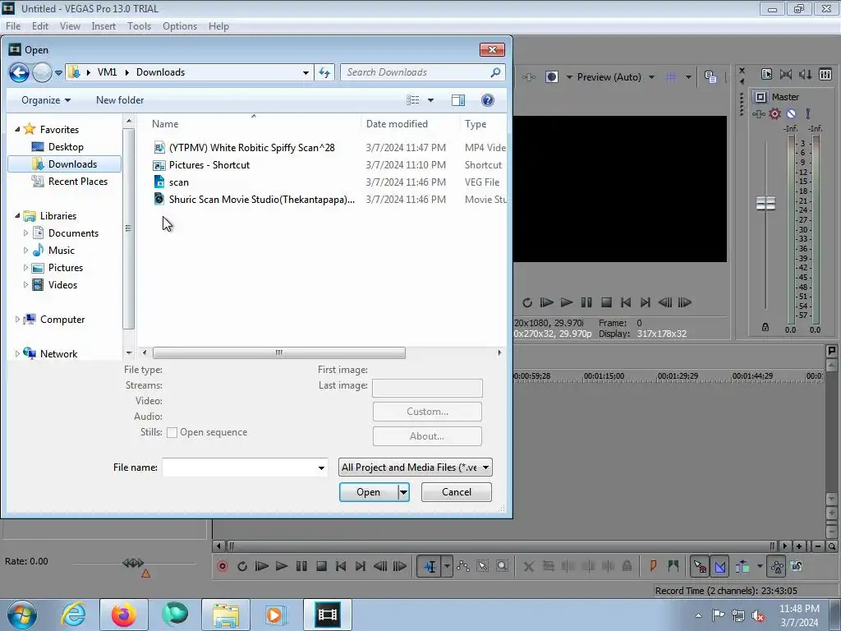
Task: Click the Insert Marker icon
Action: [x=653, y=565]
